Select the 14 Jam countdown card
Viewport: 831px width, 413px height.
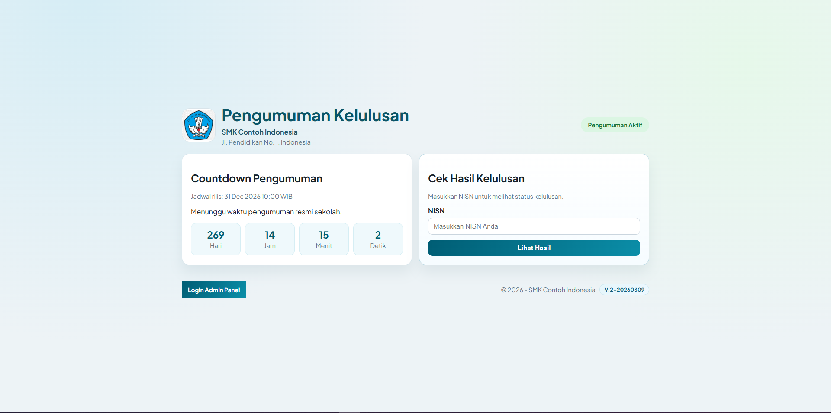point(269,239)
